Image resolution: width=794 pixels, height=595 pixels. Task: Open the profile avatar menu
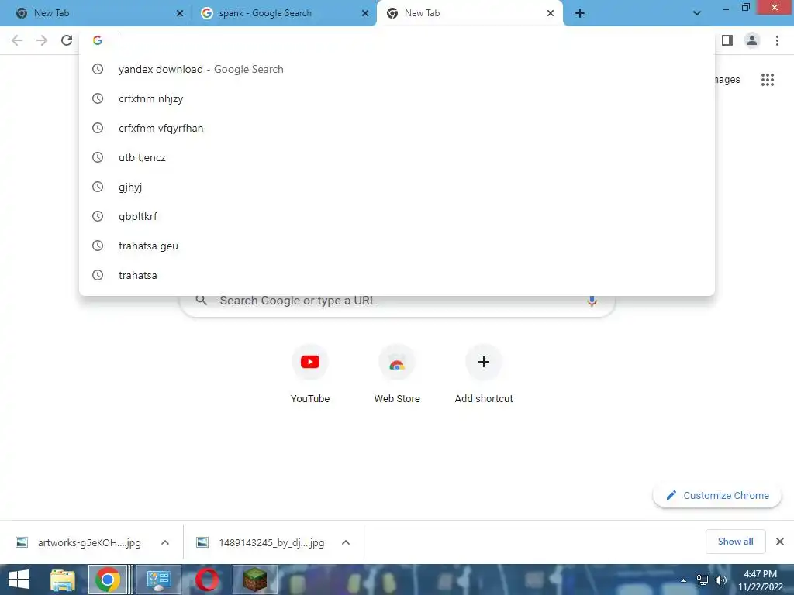click(752, 40)
